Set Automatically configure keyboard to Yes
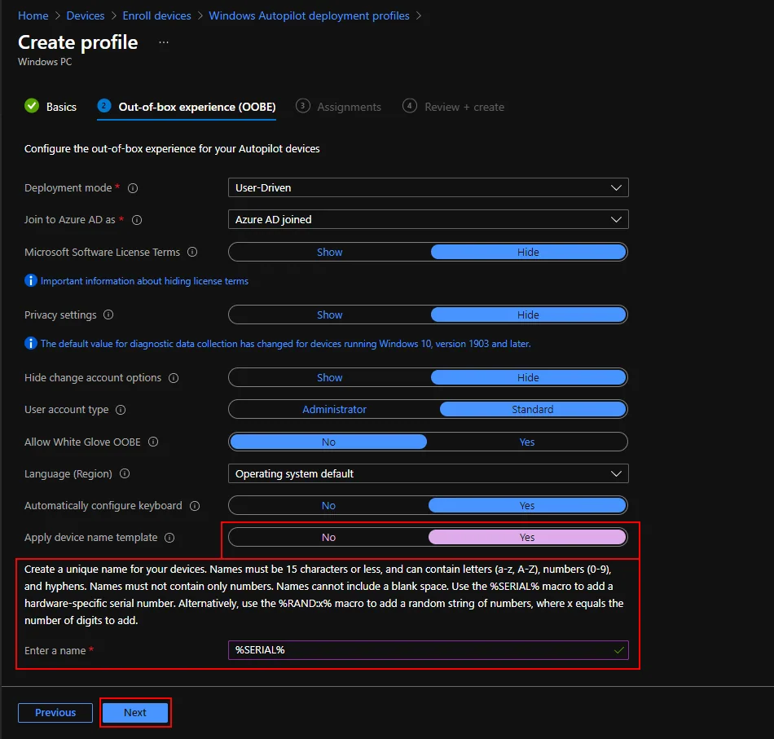Screen dimensions: 774x739 [526, 505]
